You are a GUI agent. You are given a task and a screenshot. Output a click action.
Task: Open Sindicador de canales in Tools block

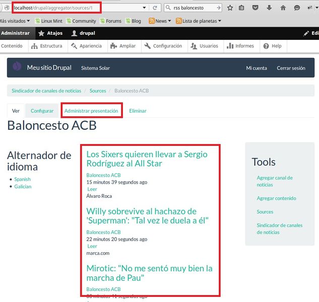280,229
